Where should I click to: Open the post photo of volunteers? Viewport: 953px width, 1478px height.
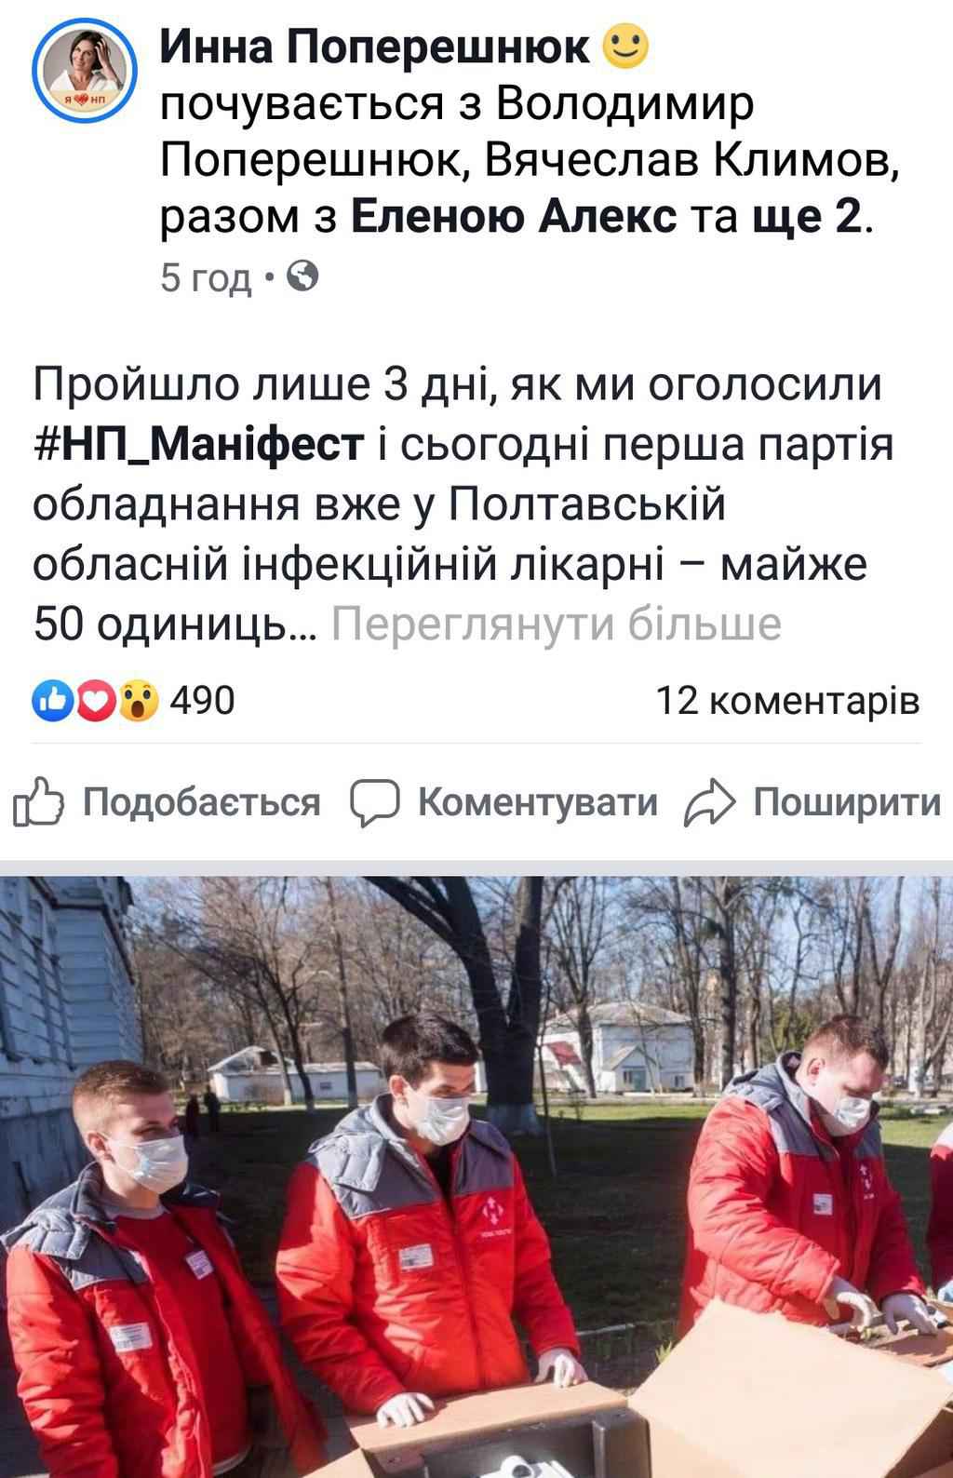click(476, 1176)
